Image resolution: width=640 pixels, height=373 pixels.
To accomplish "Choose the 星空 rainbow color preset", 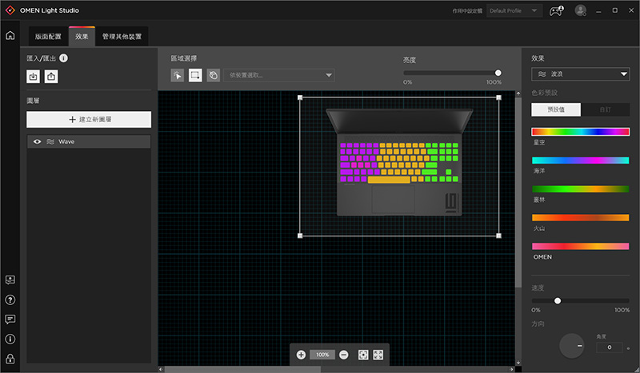I will point(581,132).
